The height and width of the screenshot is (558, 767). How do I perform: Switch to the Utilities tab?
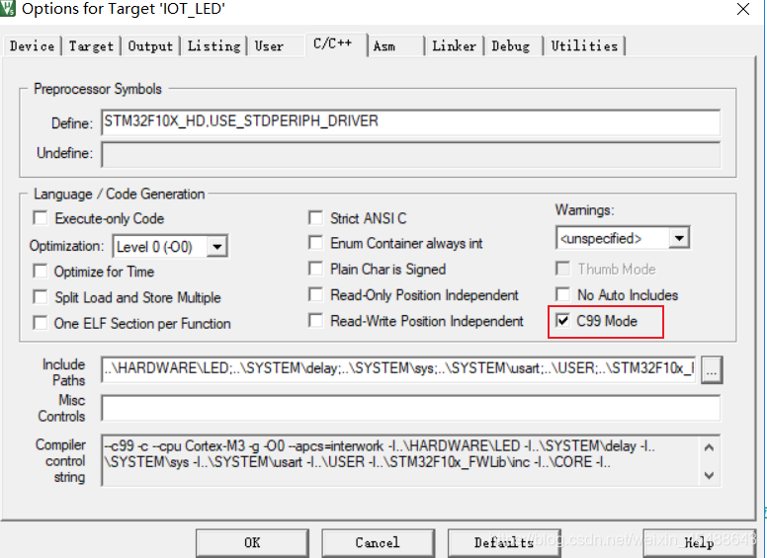click(584, 46)
